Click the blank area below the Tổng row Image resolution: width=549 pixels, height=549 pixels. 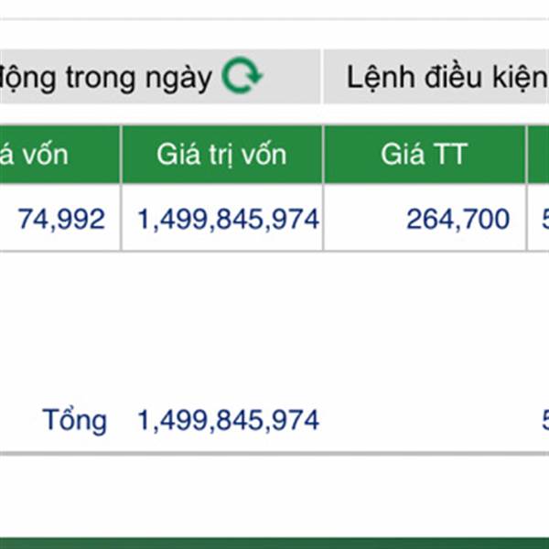(x=274, y=494)
